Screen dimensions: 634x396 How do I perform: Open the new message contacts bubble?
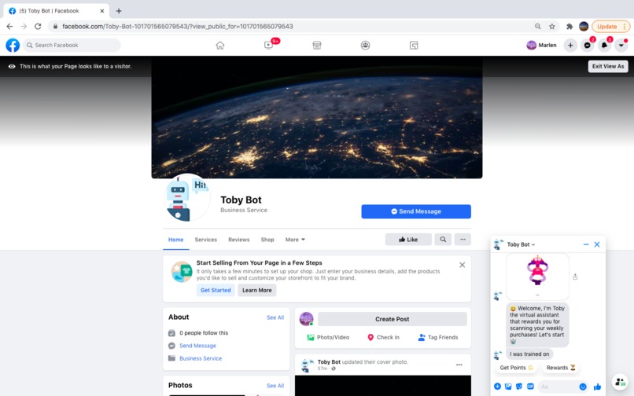620,381
